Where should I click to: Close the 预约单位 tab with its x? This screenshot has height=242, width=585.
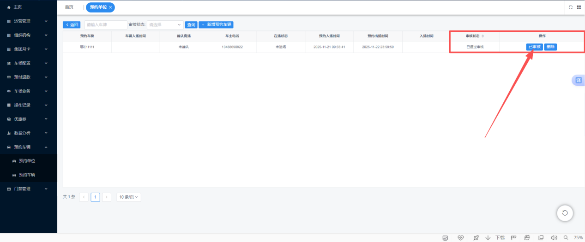click(x=110, y=7)
